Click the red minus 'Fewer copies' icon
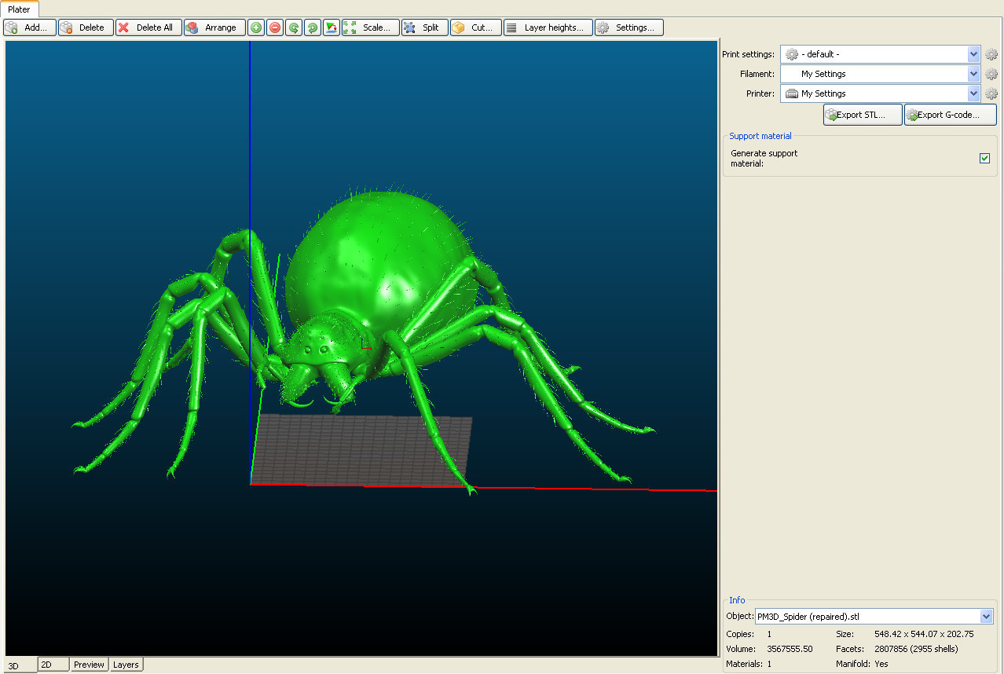 coord(275,27)
